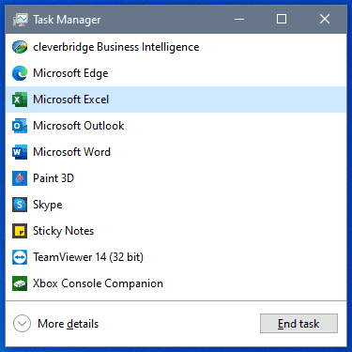Click the More details label text
The width and height of the screenshot is (352, 352).
[x=68, y=324]
